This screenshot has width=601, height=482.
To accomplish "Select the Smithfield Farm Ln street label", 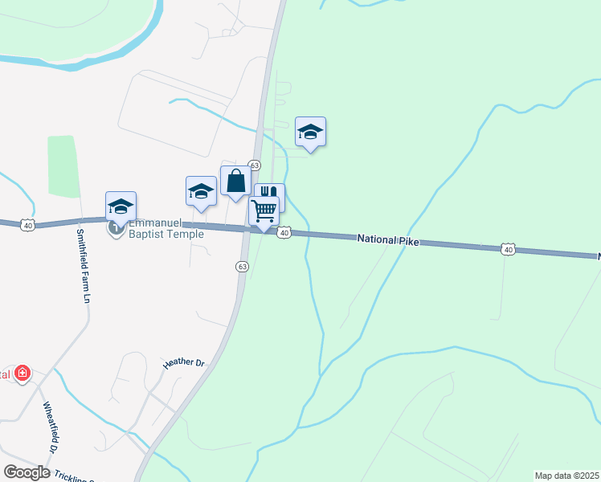I will click(x=84, y=266).
